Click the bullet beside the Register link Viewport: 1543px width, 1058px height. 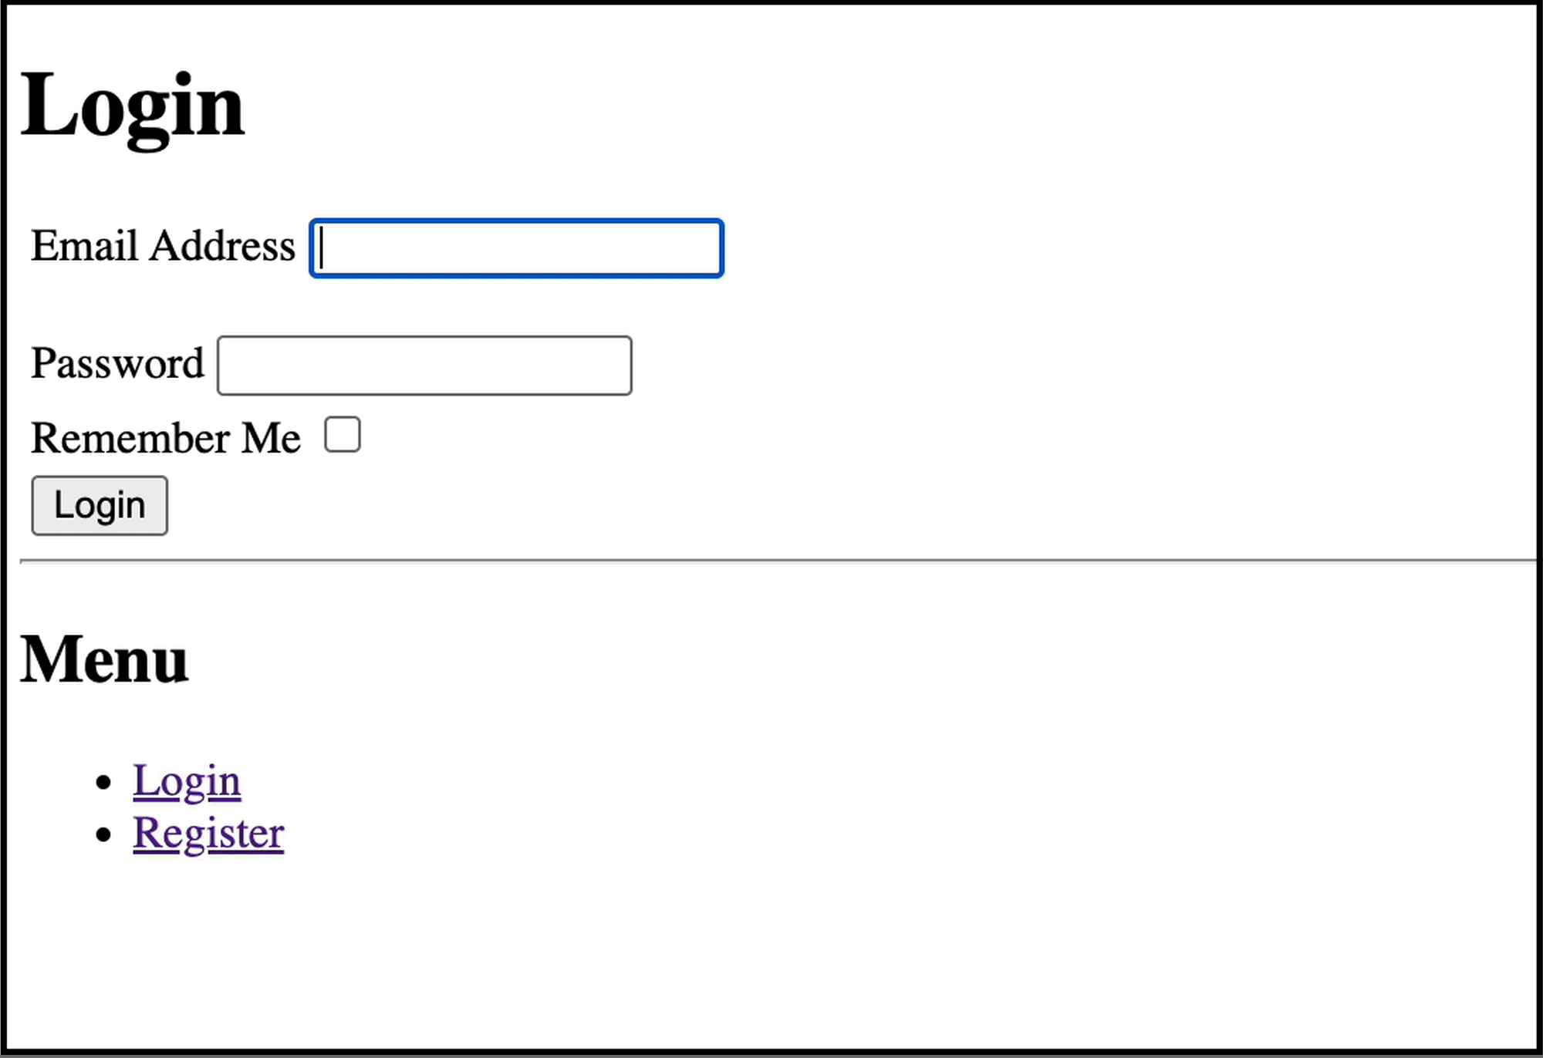[104, 834]
